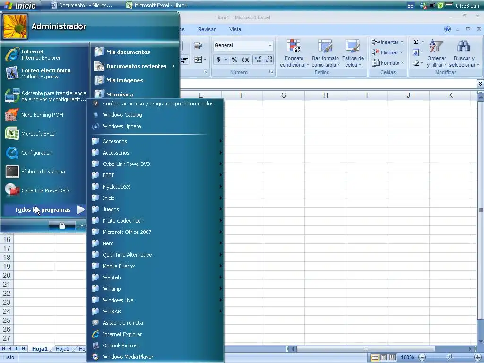Apply thousands separator 000 style

pos(246,60)
